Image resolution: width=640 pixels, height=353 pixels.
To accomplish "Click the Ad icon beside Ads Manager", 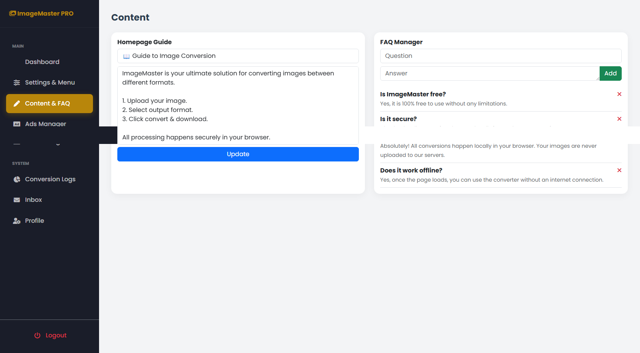I will (17, 124).
